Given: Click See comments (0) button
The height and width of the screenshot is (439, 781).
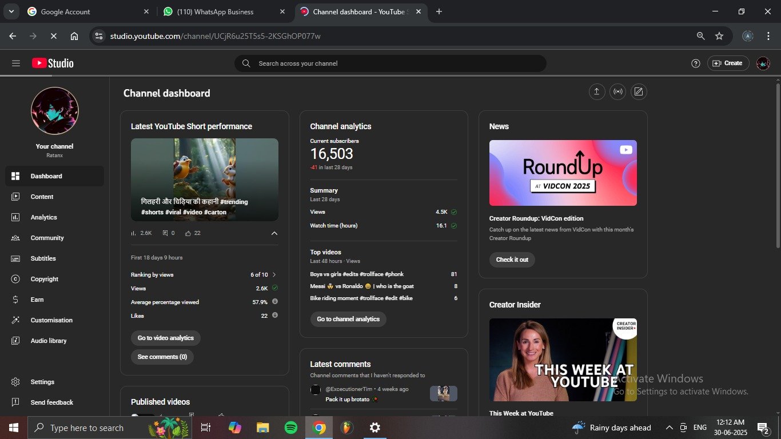Looking at the screenshot, I should coord(162,357).
